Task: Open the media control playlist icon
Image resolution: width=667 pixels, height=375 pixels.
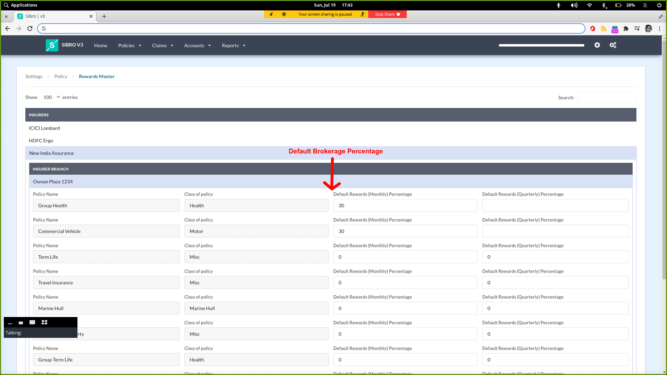Action: click(x=637, y=28)
